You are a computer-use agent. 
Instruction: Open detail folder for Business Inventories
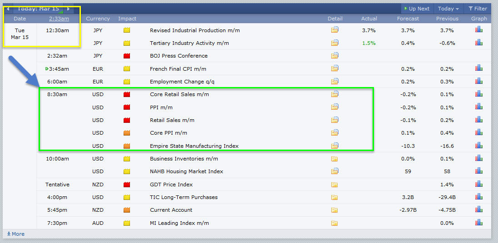pos(334,159)
